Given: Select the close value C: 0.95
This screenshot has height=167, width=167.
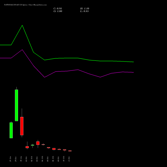Looking at the screenshot, I should 58,9.
